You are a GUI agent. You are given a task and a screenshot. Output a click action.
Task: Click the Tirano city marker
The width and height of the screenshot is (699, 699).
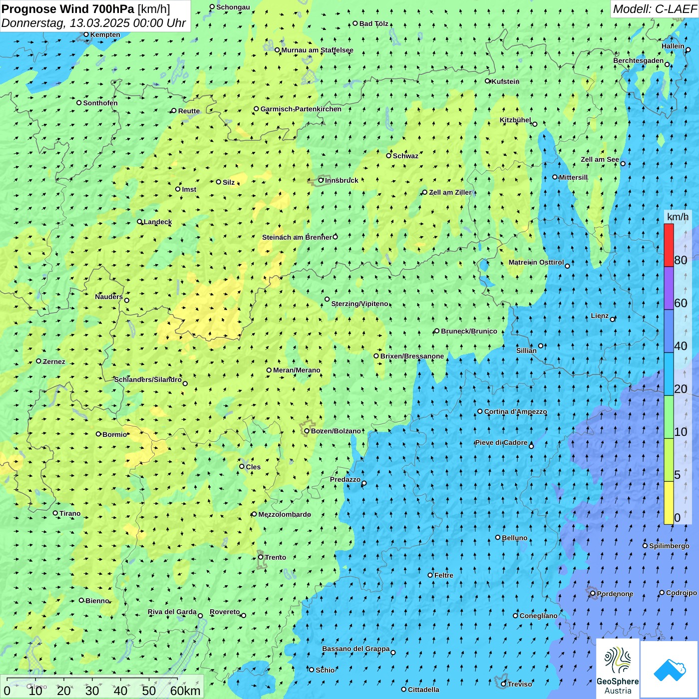[x=55, y=513]
